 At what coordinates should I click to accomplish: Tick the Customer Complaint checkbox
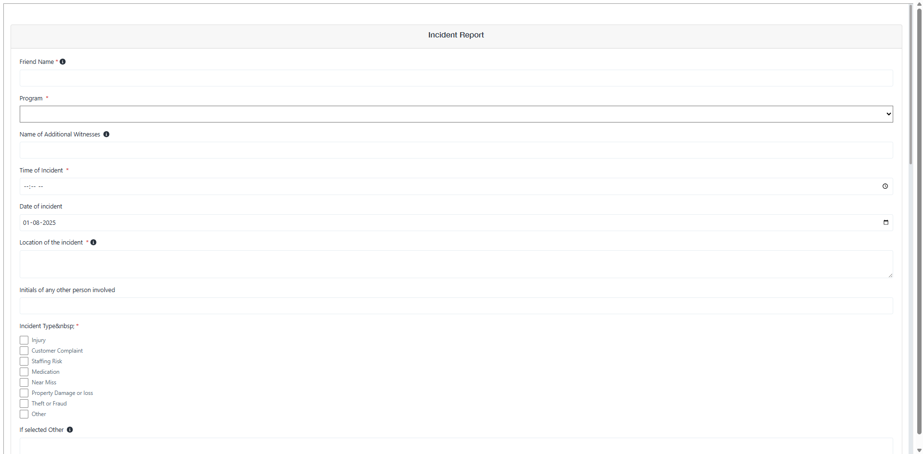(24, 351)
